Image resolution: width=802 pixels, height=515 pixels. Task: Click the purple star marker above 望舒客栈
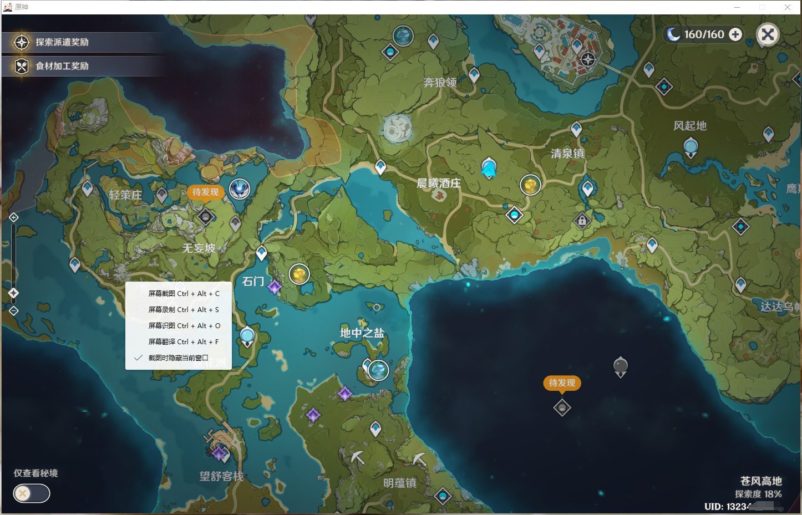220,453
